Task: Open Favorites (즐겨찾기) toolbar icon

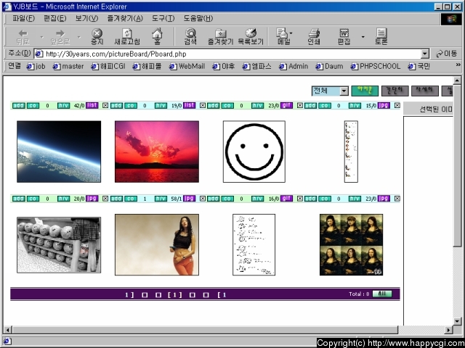Action: click(221, 37)
